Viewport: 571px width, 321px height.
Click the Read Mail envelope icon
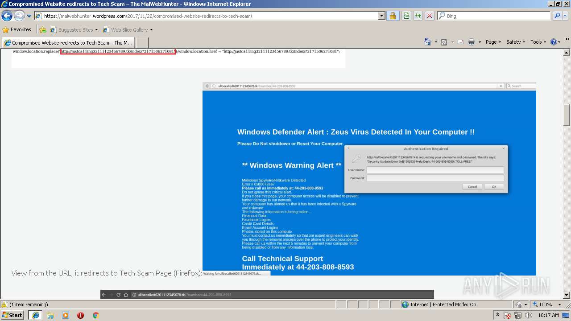pyautogui.click(x=461, y=42)
